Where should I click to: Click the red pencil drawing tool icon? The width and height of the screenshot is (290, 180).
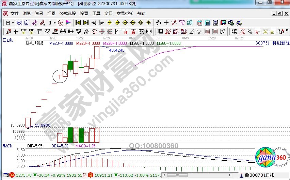8,32
